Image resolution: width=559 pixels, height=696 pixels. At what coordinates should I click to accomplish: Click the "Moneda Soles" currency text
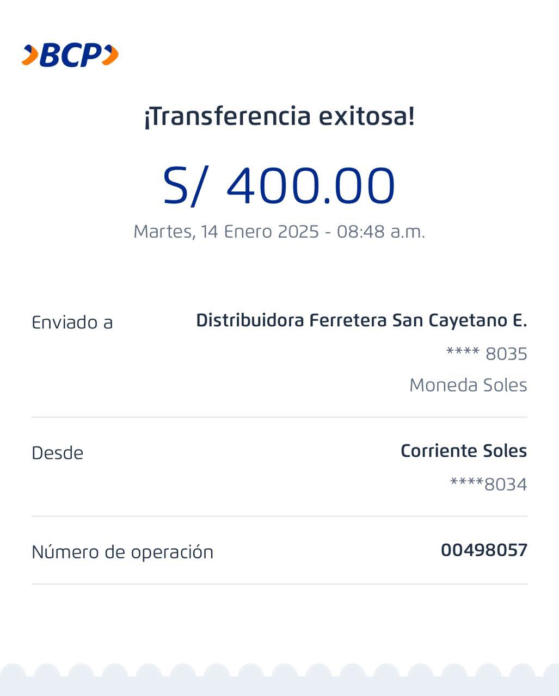pyautogui.click(x=468, y=385)
